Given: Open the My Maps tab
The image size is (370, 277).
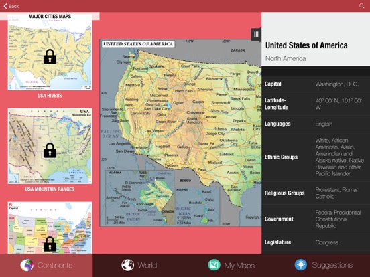Looking at the screenshot, I should point(231,265).
